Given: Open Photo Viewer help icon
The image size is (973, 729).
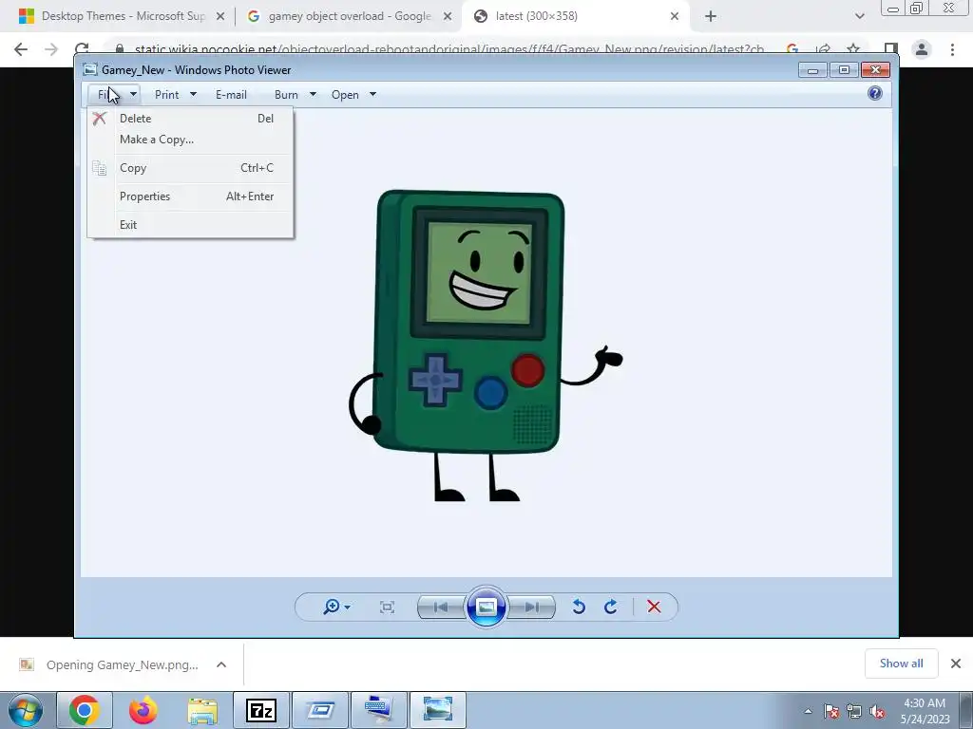Looking at the screenshot, I should pyautogui.click(x=875, y=94).
